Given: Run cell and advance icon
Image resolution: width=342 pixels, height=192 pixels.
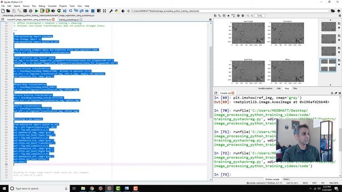Looking at the screenshot, I should pyautogui.click(x=48, y=11).
